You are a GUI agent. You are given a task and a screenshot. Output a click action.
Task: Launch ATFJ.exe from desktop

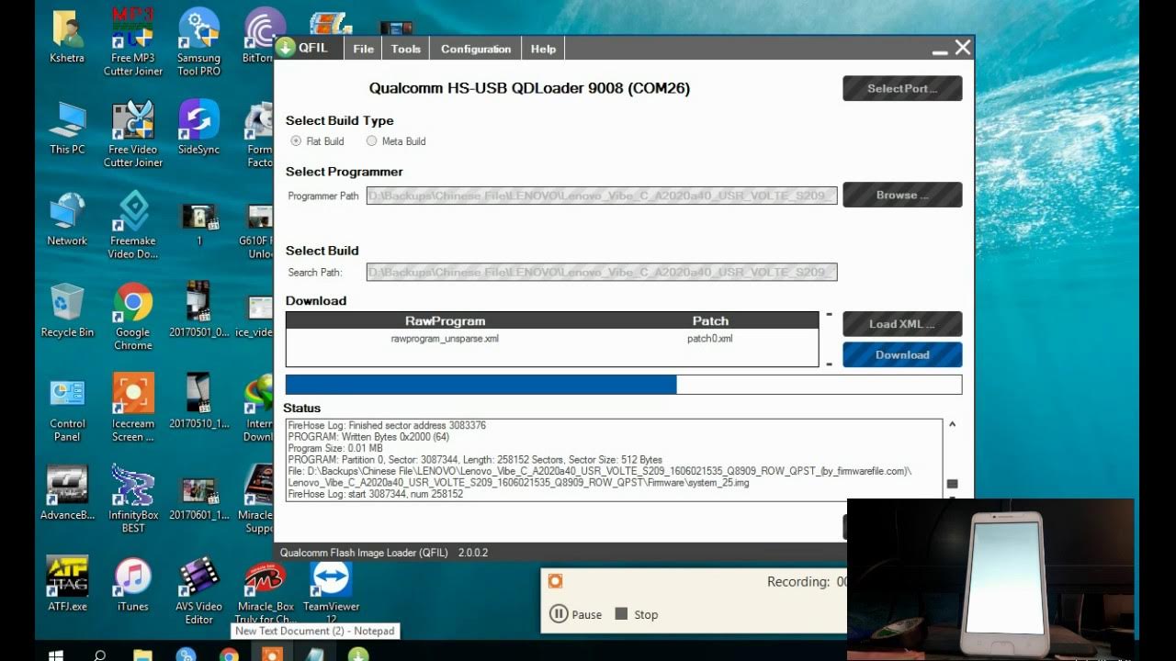coord(67,585)
